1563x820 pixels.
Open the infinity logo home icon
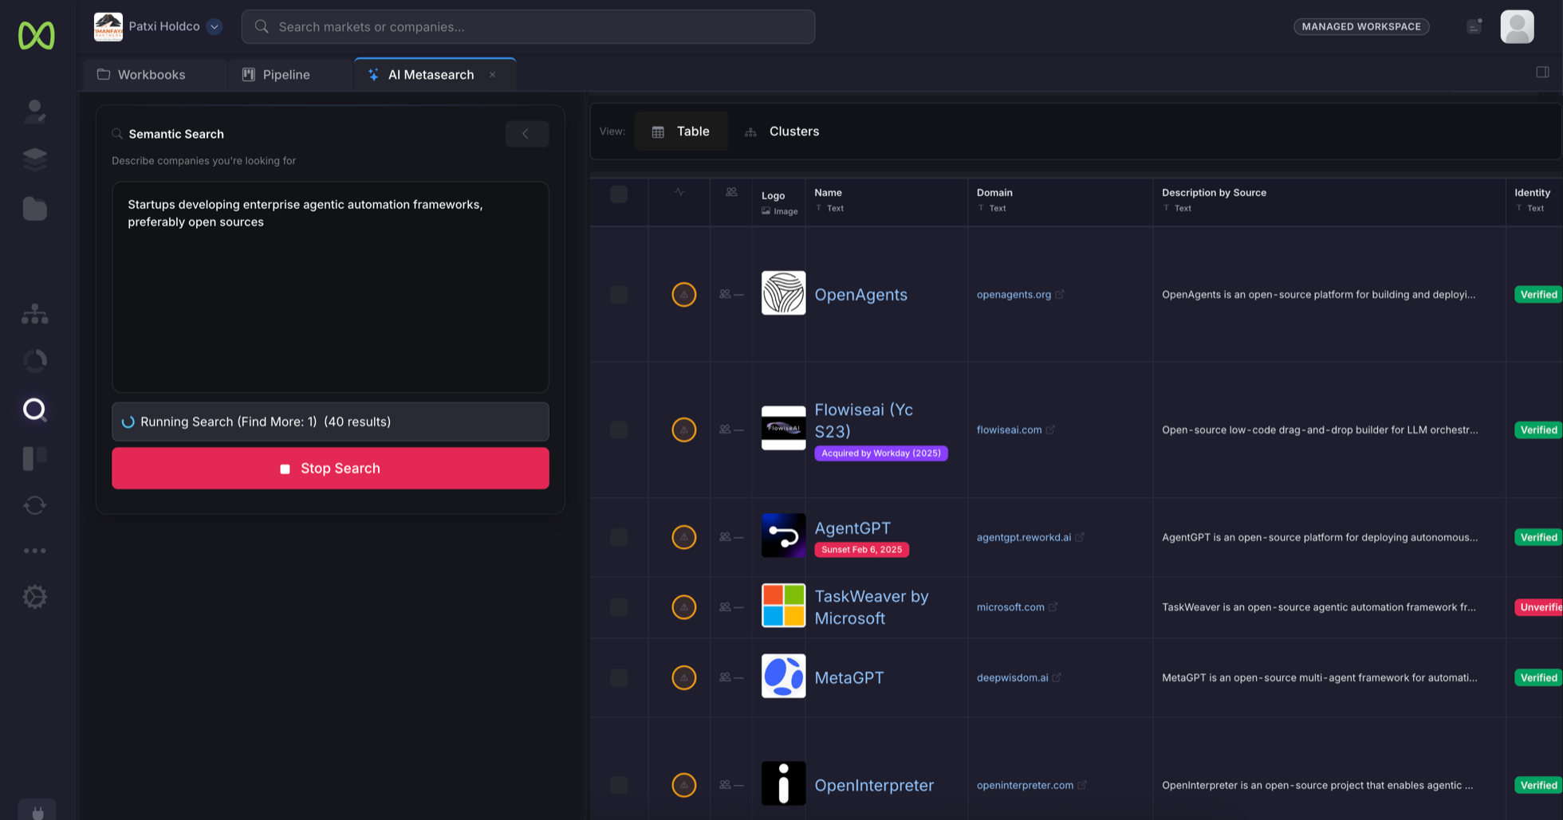(x=37, y=35)
